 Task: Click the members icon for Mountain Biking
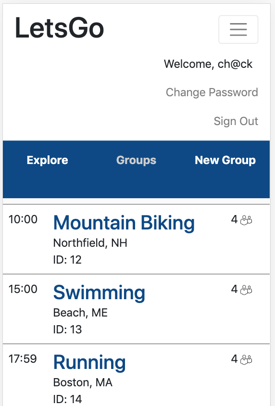coord(246,220)
